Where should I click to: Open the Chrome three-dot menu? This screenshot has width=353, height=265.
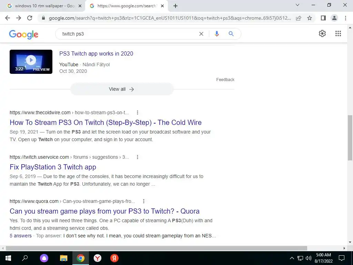point(345,18)
